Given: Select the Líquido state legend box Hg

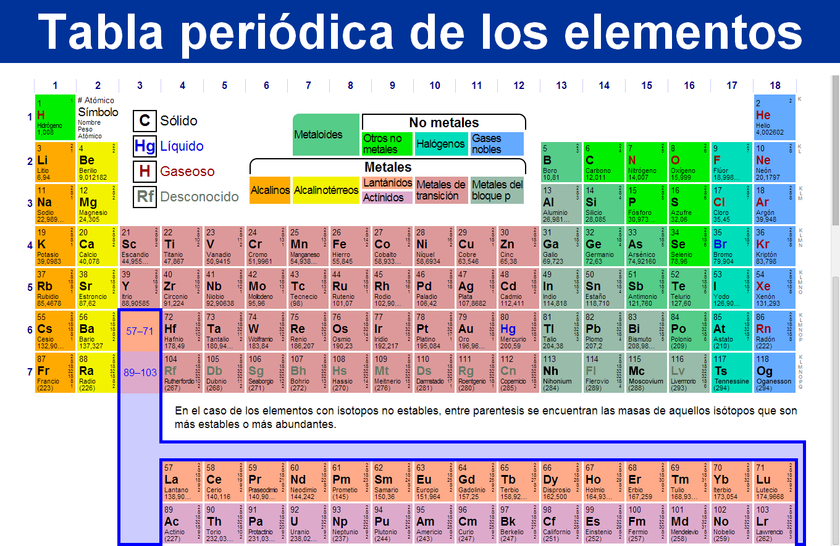Looking at the screenshot, I should (x=145, y=146).
